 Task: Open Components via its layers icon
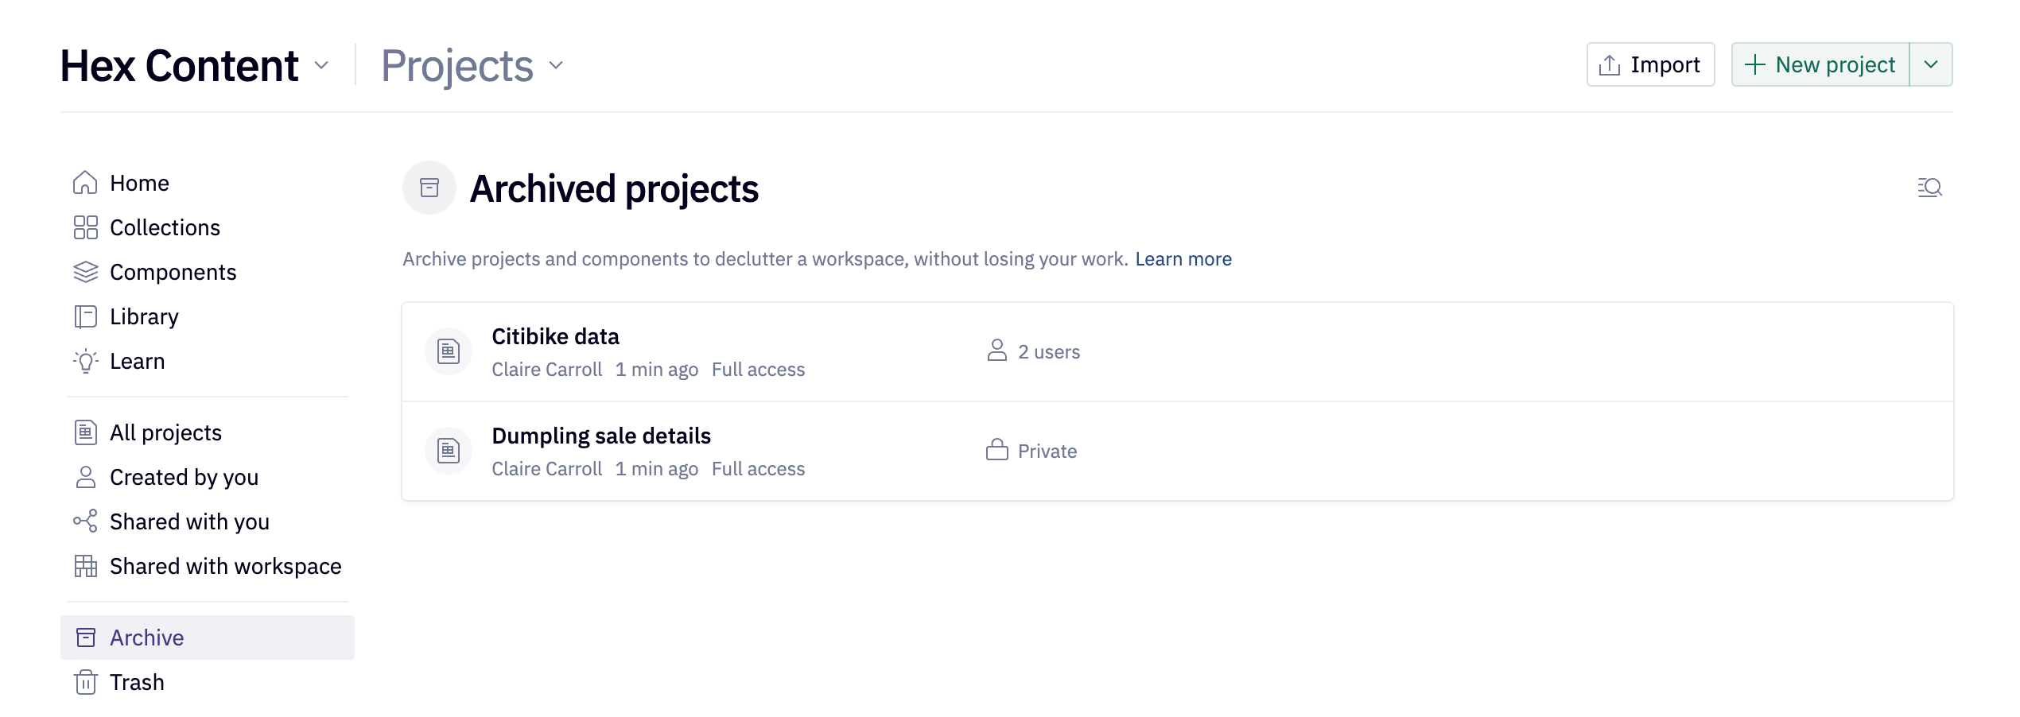tap(85, 271)
